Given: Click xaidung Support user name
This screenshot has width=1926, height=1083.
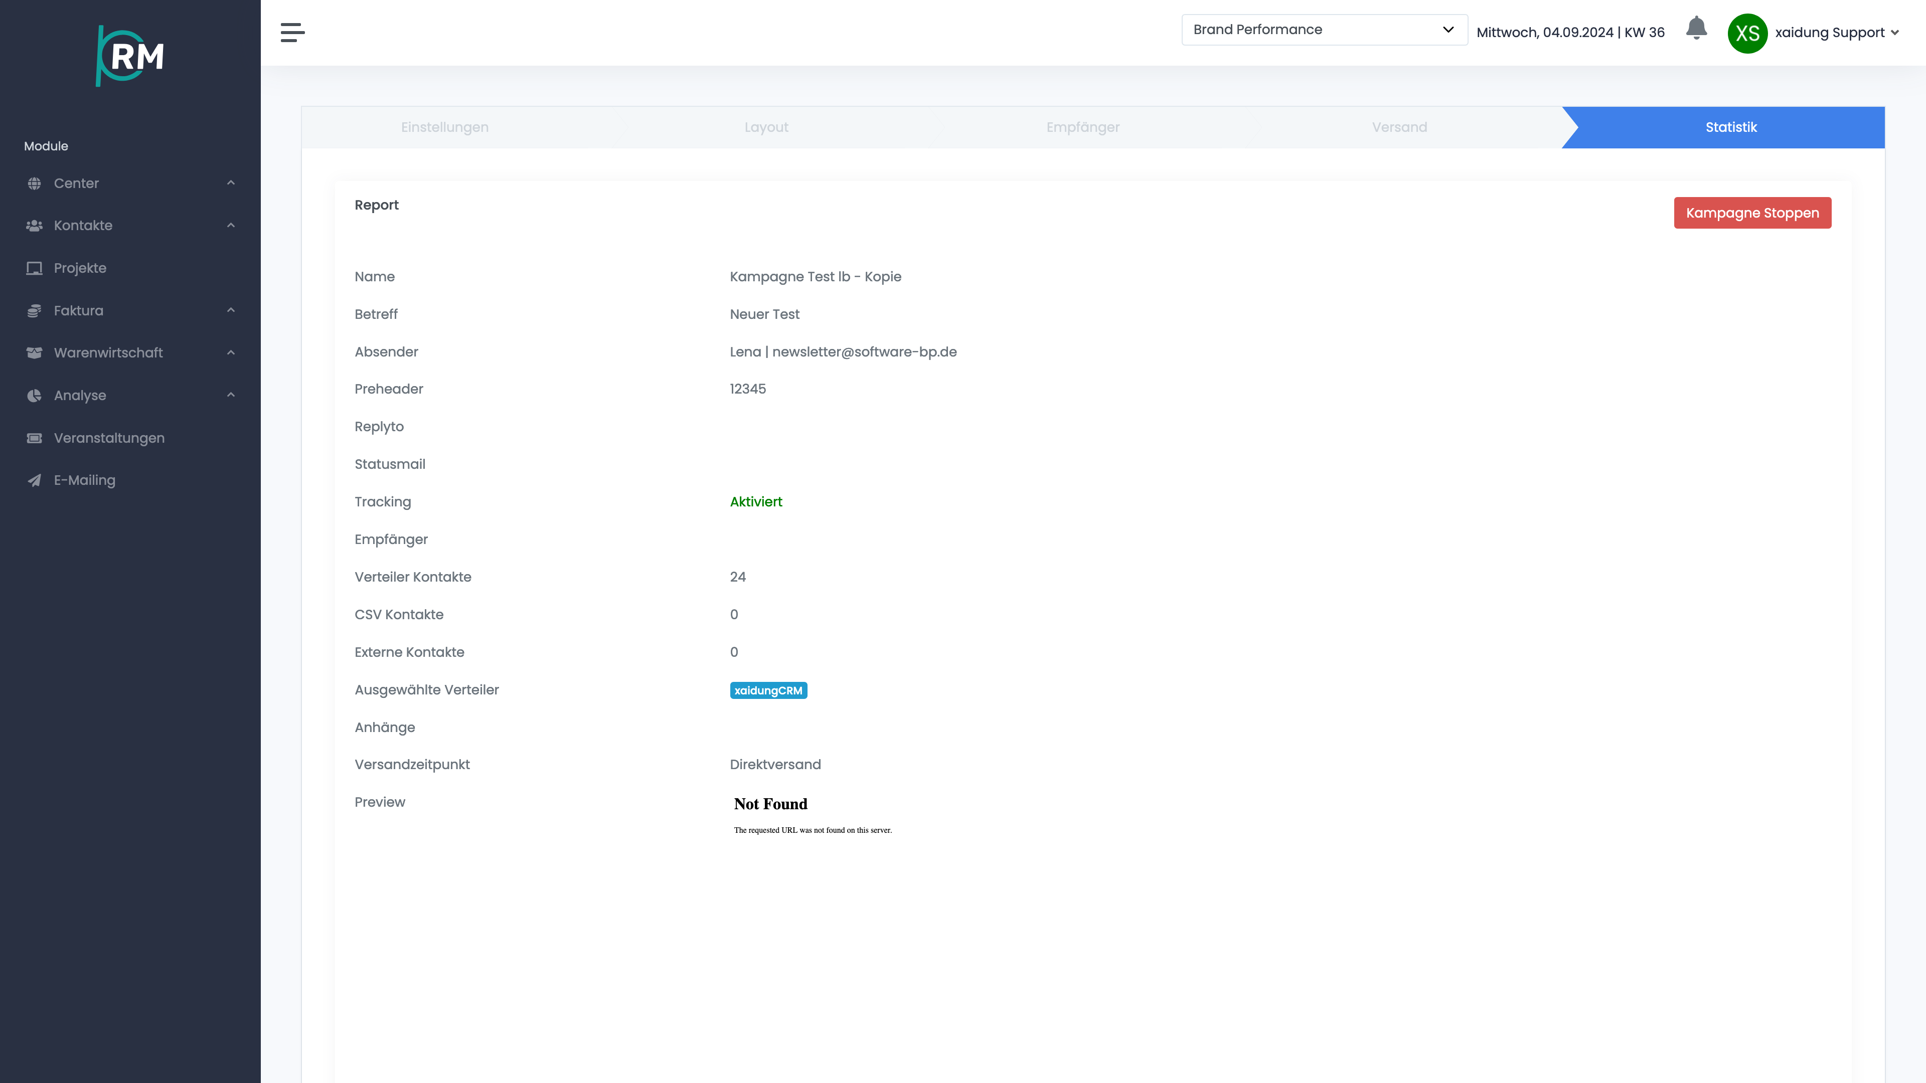Looking at the screenshot, I should pos(1830,33).
